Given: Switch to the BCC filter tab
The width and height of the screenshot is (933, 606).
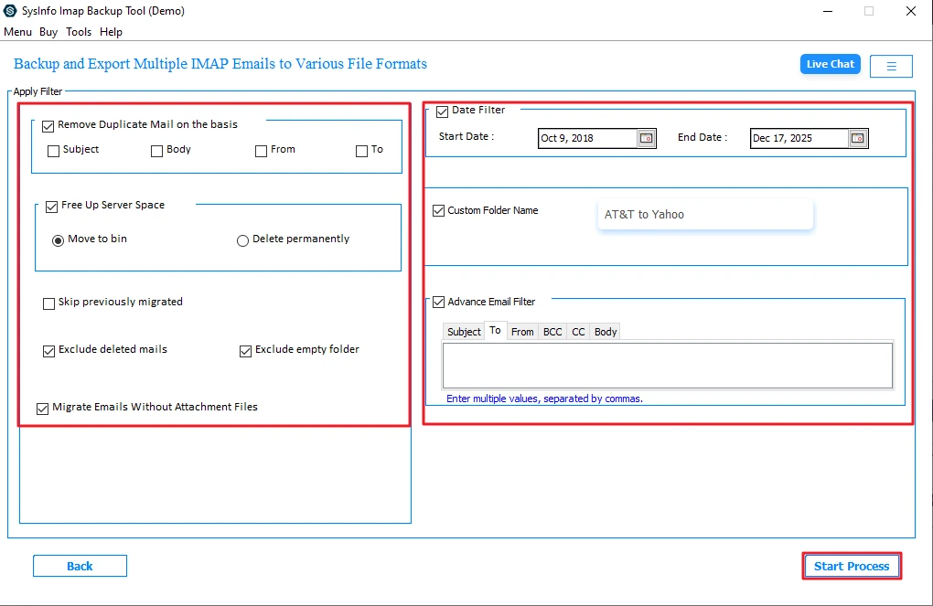Looking at the screenshot, I should pos(552,331).
